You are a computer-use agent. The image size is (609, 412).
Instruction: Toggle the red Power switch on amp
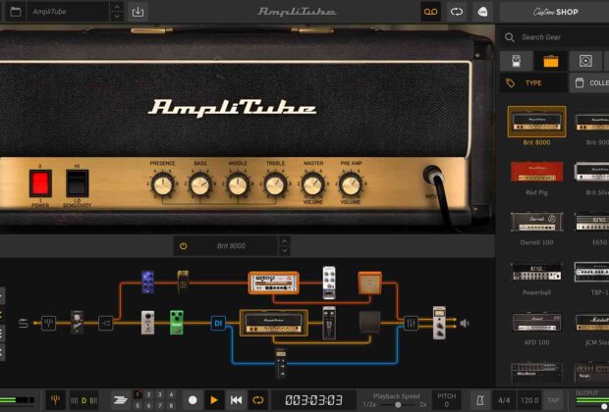(x=40, y=183)
